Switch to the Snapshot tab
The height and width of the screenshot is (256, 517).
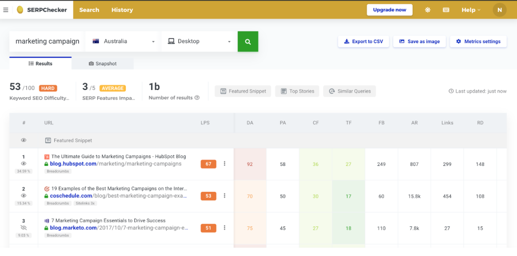click(x=103, y=64)
